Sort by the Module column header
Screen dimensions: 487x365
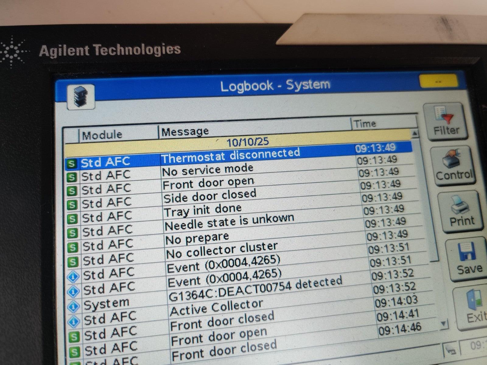pos(102,135)
